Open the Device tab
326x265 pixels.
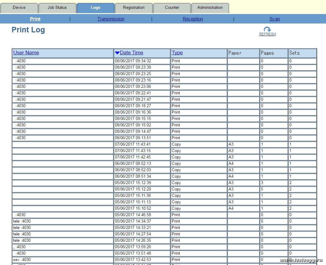[19, 8]
